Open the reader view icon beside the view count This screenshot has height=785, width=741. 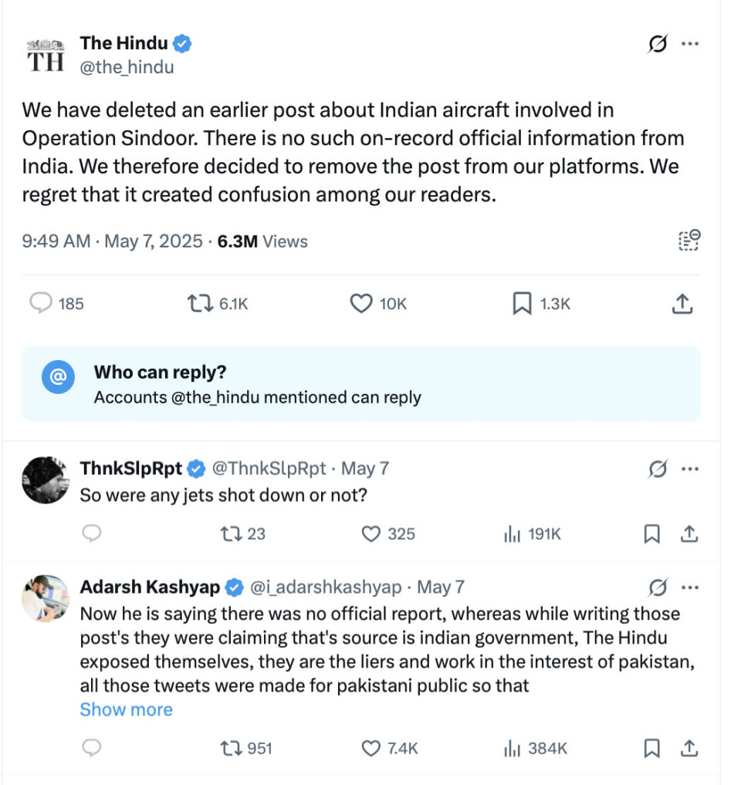click(x=689, y=241)
